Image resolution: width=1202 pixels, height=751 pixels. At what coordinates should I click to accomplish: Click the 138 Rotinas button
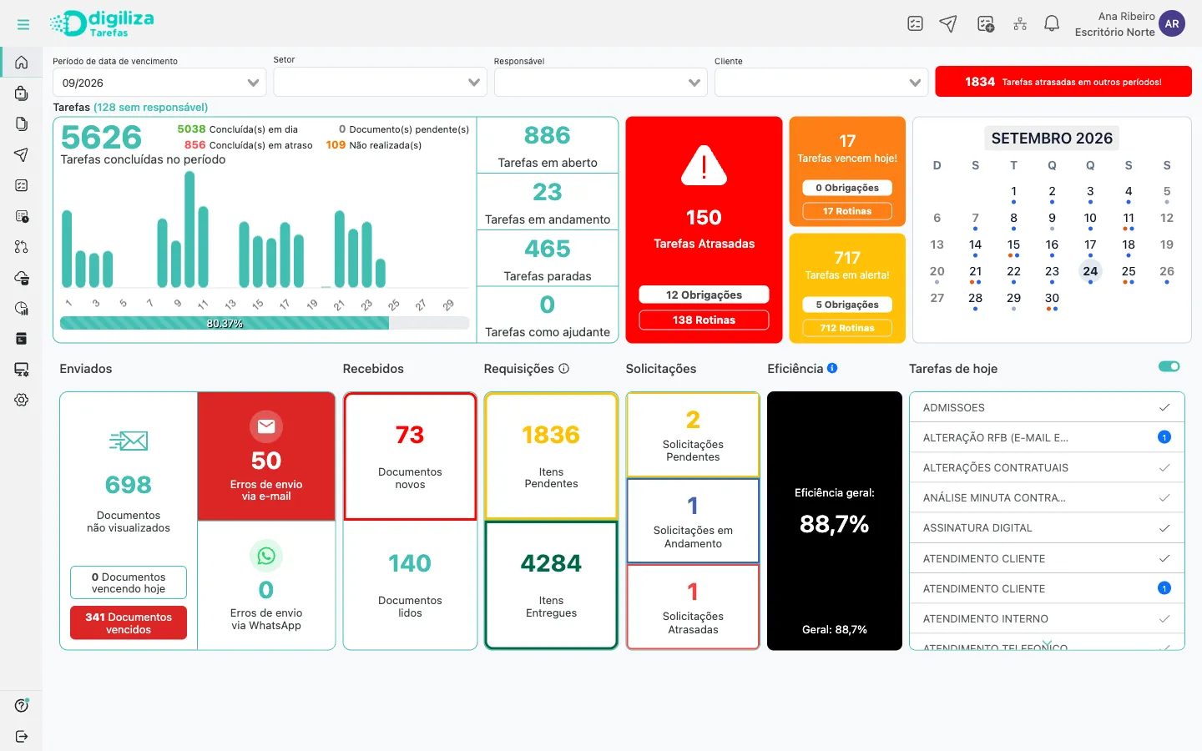tap(704, 320)
